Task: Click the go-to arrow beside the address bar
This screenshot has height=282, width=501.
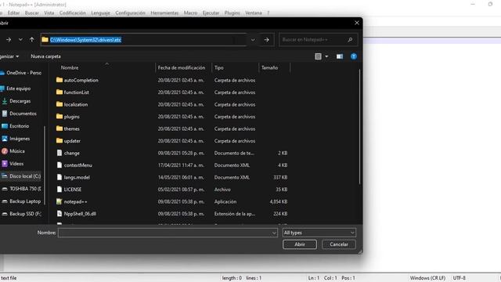Action: 266,40
